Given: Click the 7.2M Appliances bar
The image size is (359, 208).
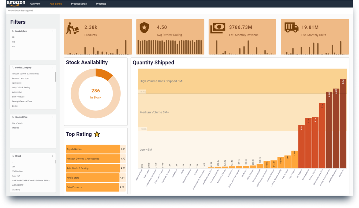Looking at the screenshot, I should (343, 124).
